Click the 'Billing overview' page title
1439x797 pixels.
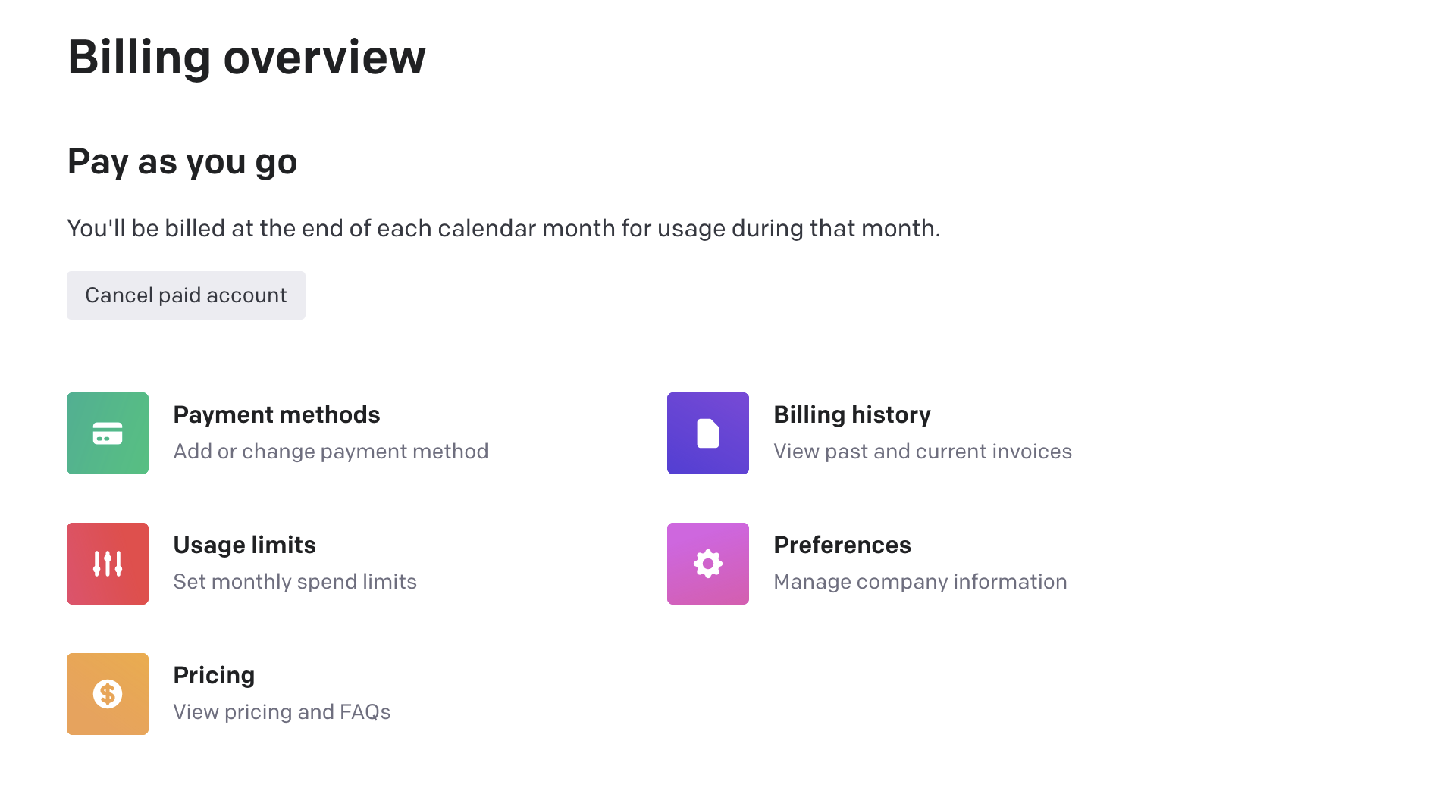point(246,58)
